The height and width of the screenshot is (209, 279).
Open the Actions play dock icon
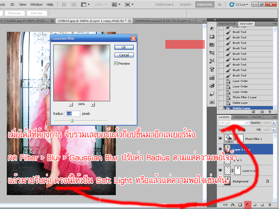point(212,102)
